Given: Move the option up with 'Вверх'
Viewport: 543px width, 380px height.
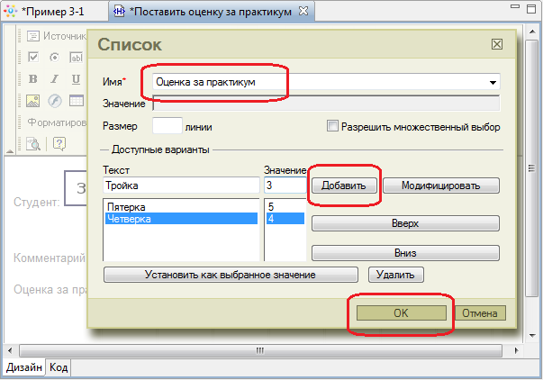Looking at the screenshot, I should [405, 222].
